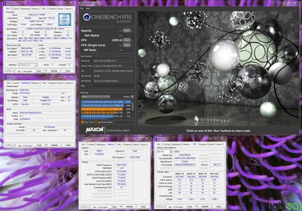Click the GeForce GFX Board field in Cinebench
The height and width of the screenshot is (211, 302).
(x=114, y=81)
